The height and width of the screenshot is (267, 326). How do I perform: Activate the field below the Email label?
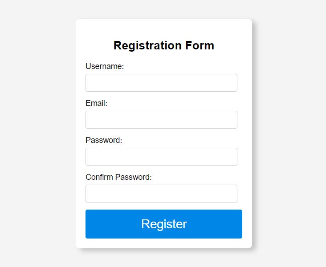click(161, 120)
